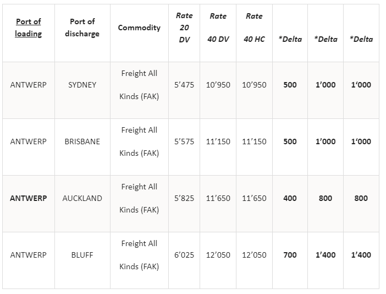
Task: Select the SYDNEY discharge port cell
Action: [x=82, y=85]
